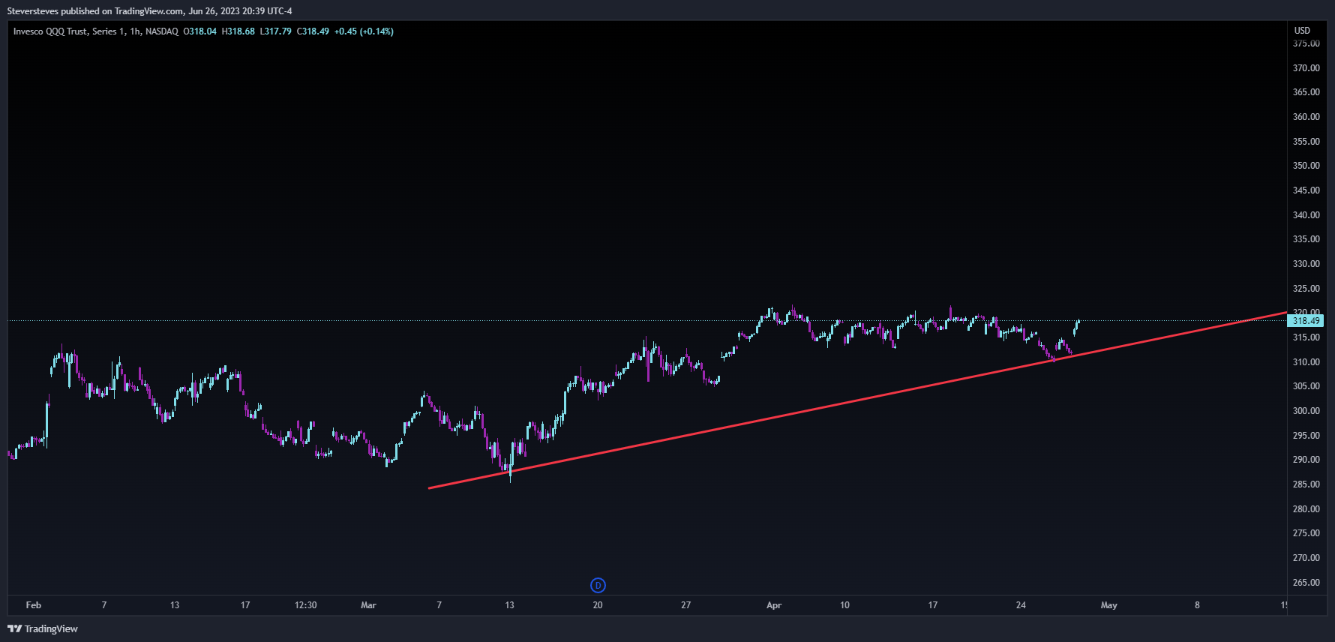Screen dimensions: 1335x642
Task: Click the 300.00 price axis label
Action: point(1306,411)
